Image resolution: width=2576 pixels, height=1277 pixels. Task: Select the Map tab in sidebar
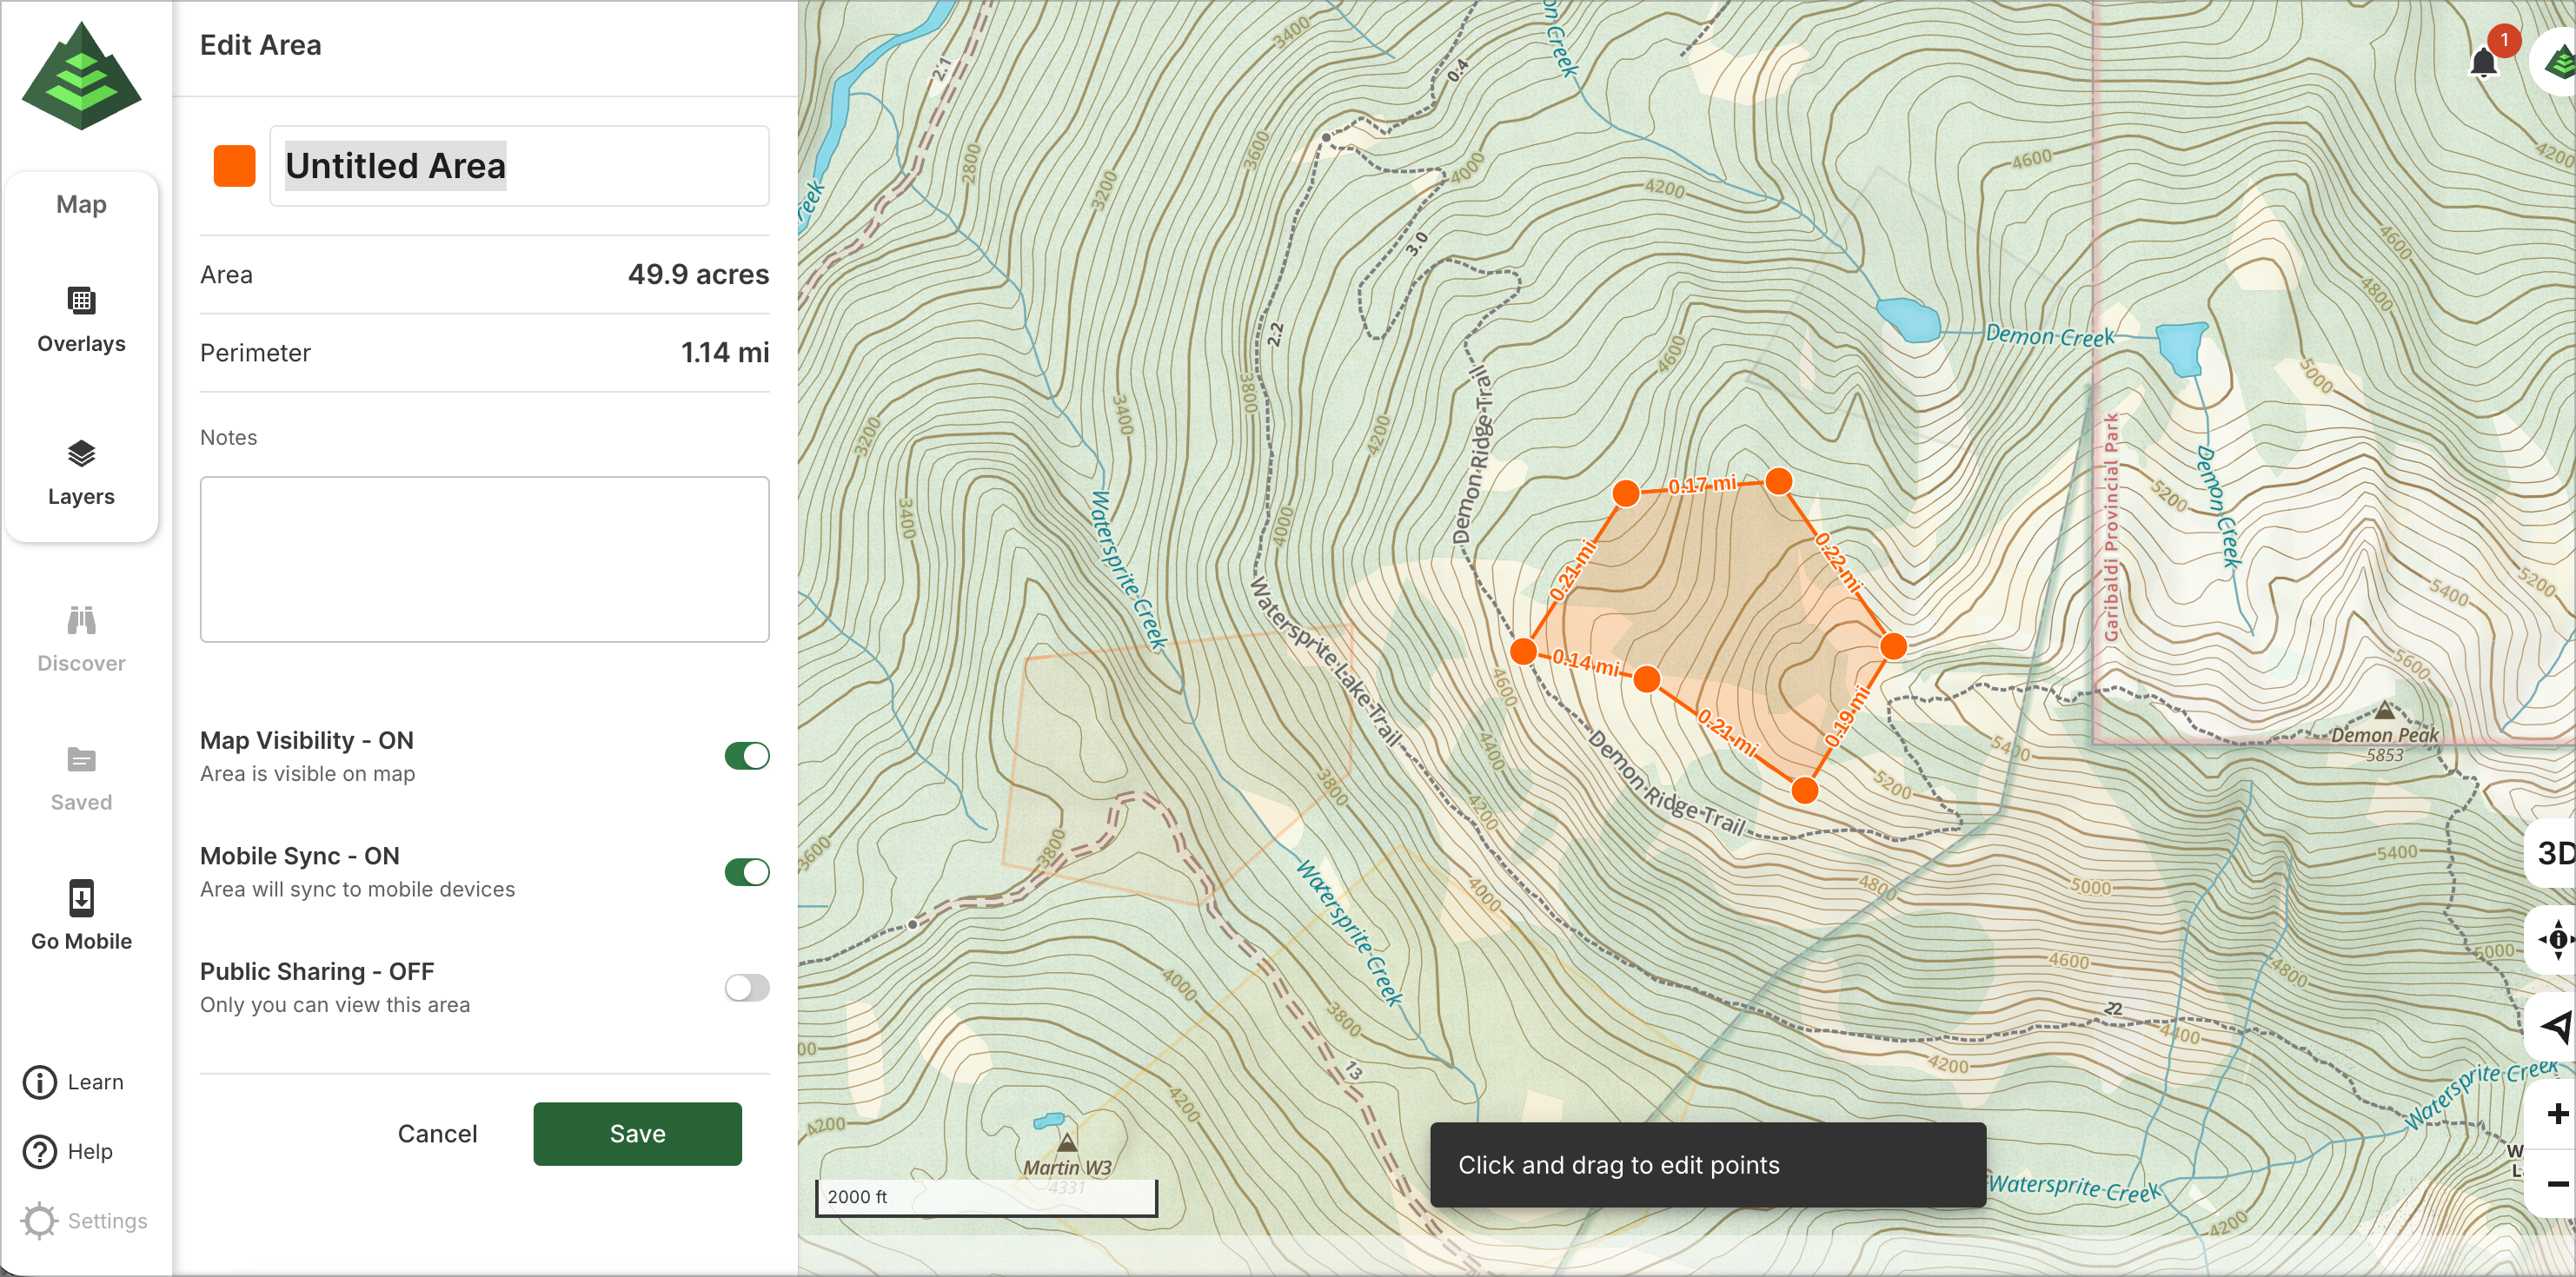click(81, 204)
